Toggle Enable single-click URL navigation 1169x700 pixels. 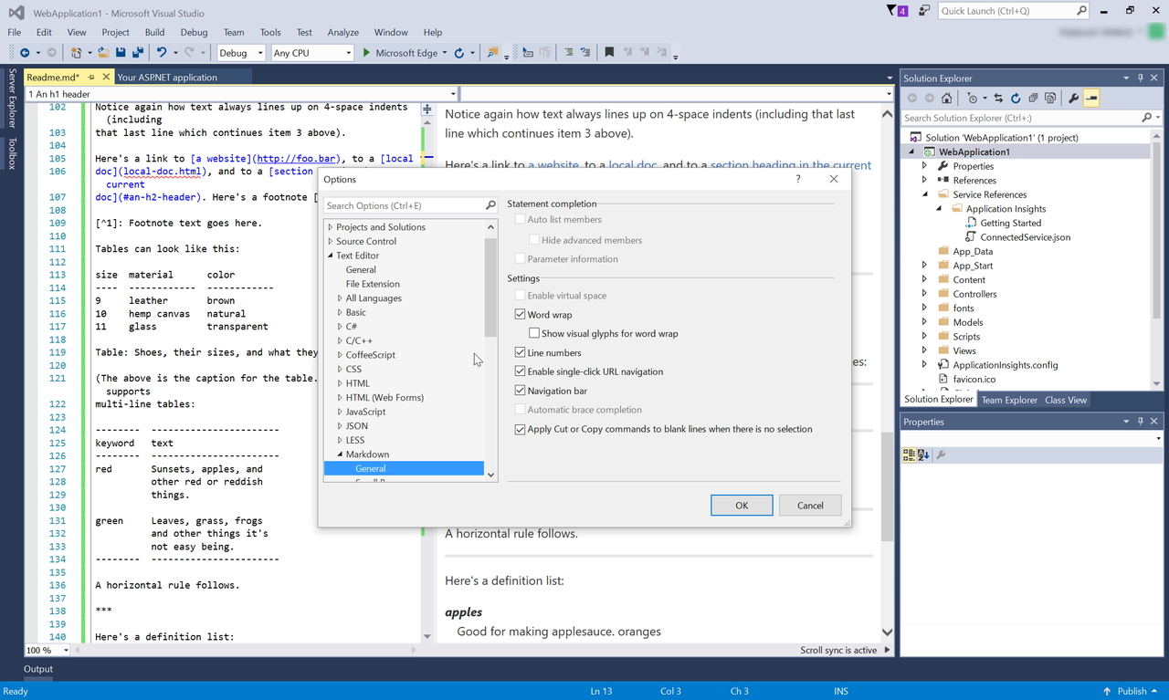521,372
